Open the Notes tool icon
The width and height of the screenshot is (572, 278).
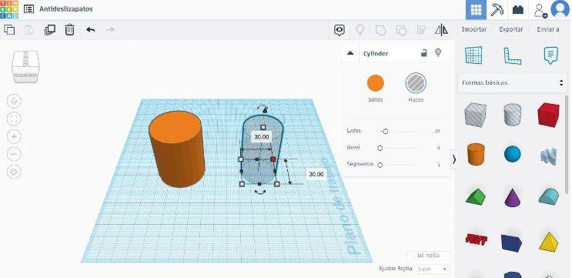(x=551, y=55)
